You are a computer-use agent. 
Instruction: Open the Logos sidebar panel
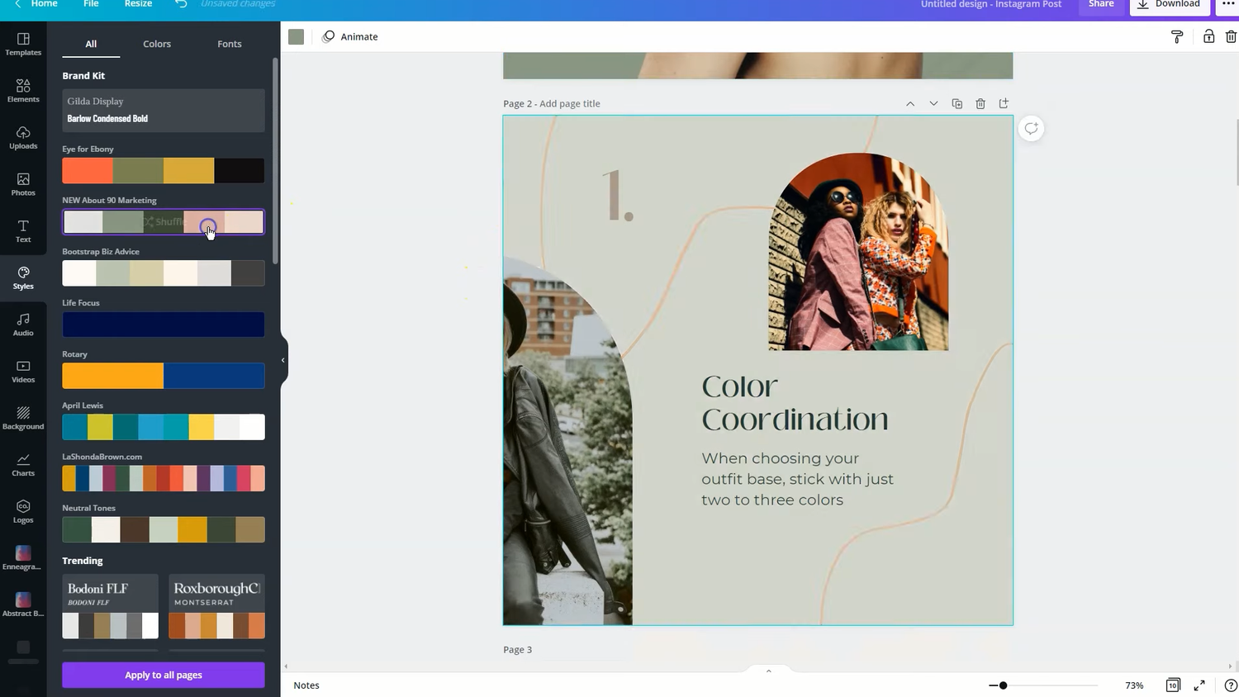click(23, 511)
